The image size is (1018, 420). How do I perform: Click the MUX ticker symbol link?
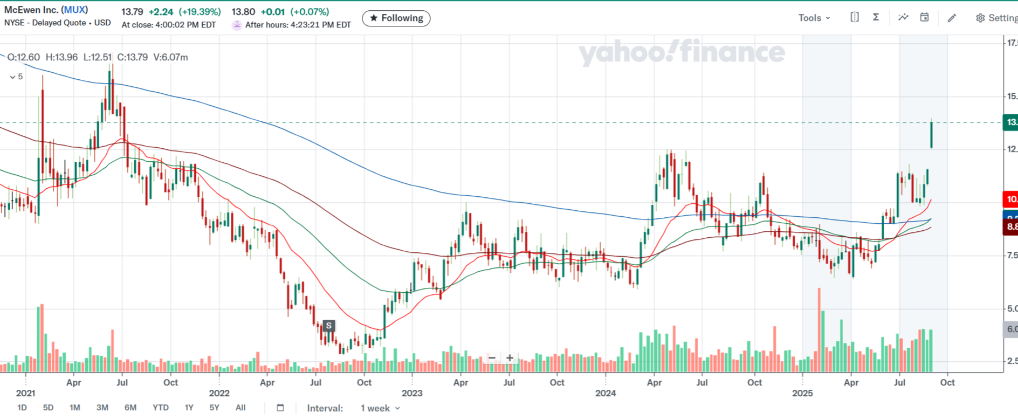click(74, 10)
